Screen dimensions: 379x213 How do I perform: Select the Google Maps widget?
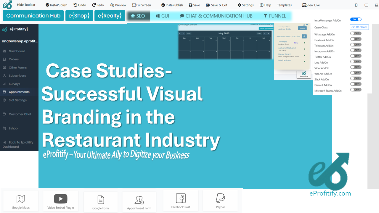(x=20, y=201)
